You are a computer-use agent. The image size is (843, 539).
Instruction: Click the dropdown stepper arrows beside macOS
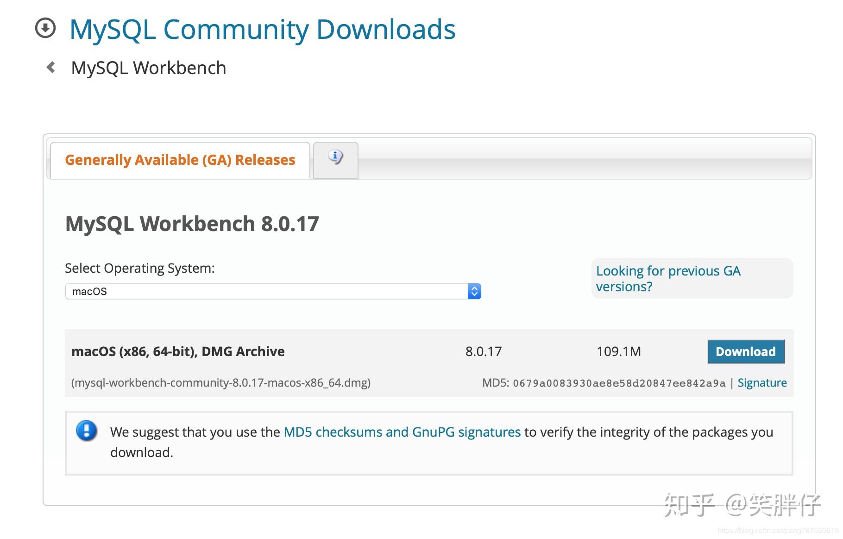click(474, 291)
